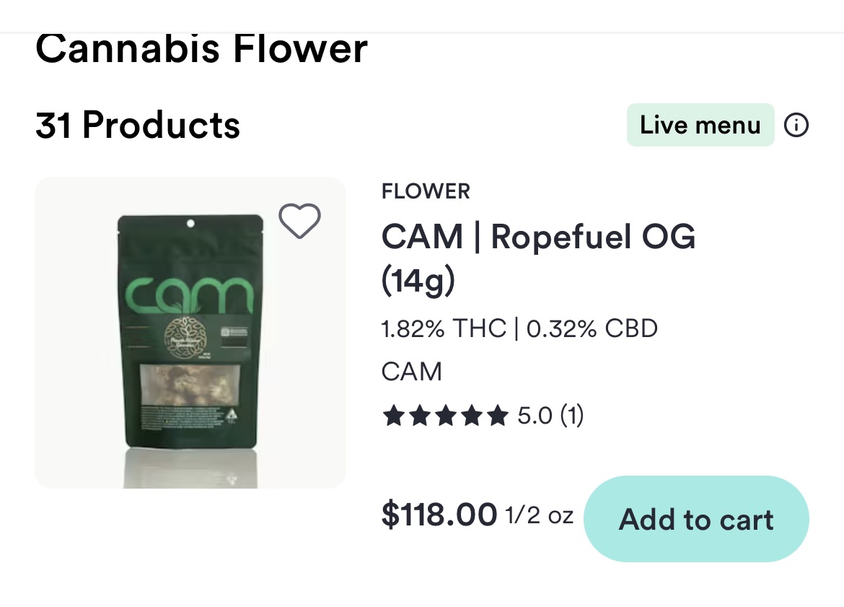844x607 pixels.
Task: Click the $118.00 price
Action: click(439, 515)
